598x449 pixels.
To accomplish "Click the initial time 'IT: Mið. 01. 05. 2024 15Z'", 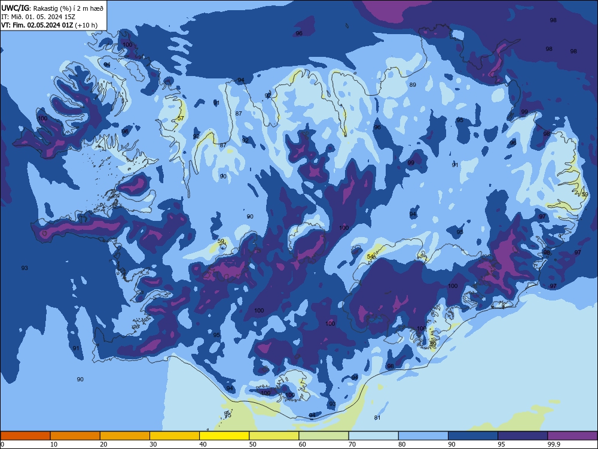I will 38,17.
